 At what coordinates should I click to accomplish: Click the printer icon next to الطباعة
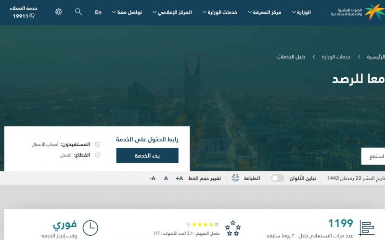(x=235, y=178)
